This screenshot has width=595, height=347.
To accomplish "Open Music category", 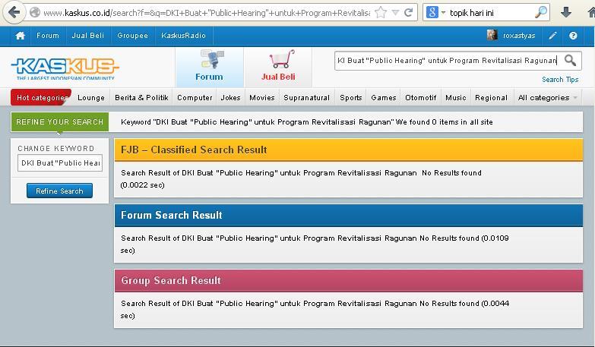I will coord(456,98).
